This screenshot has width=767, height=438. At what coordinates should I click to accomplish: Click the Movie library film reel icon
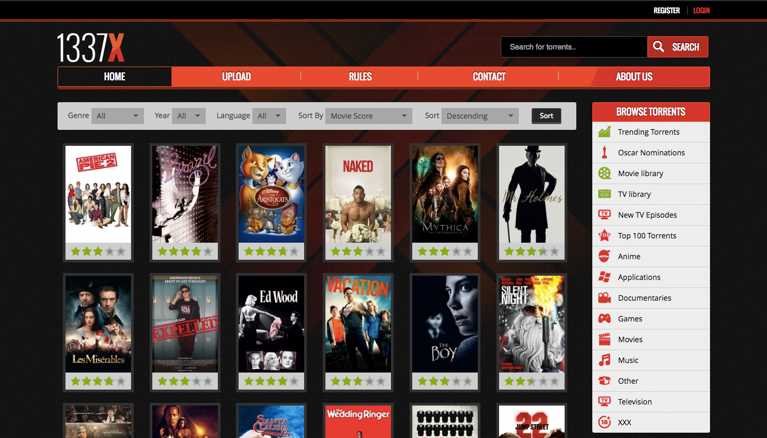(605, 173)
